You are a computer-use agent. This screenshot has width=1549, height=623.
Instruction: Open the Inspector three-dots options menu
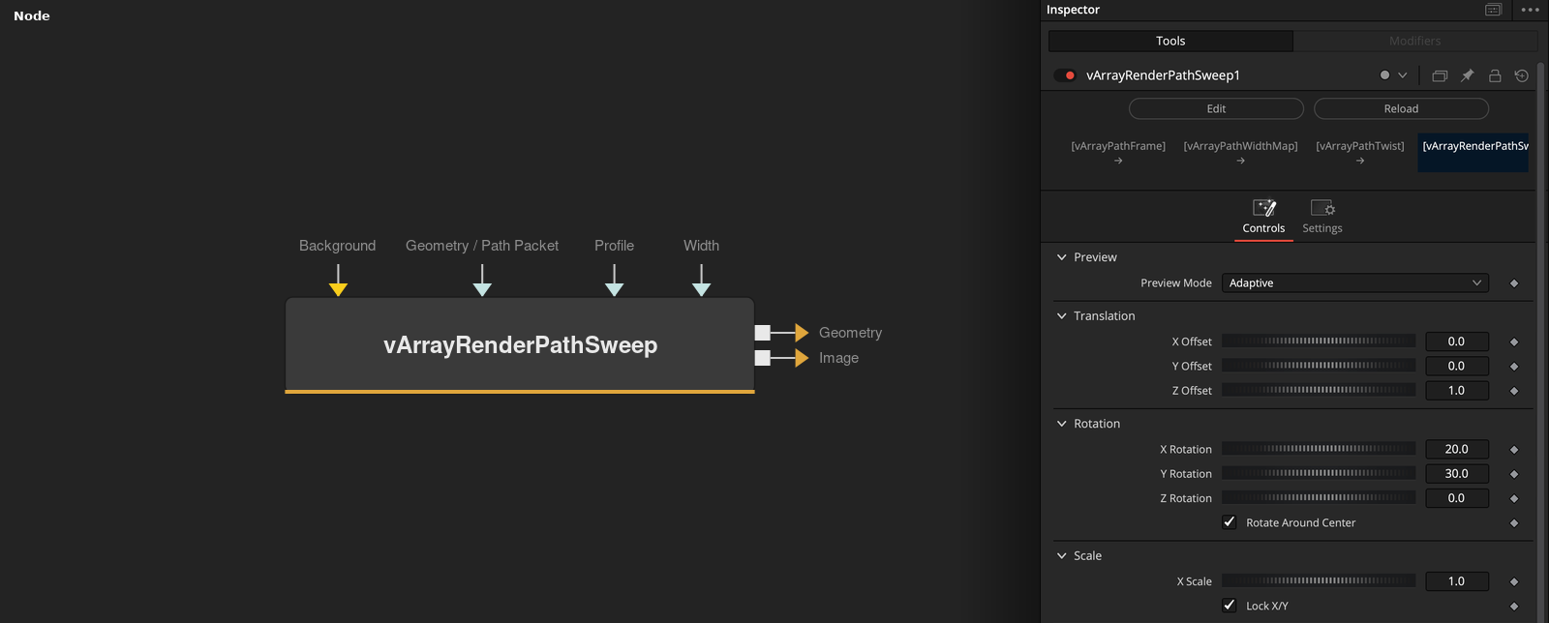[1530, 10]
